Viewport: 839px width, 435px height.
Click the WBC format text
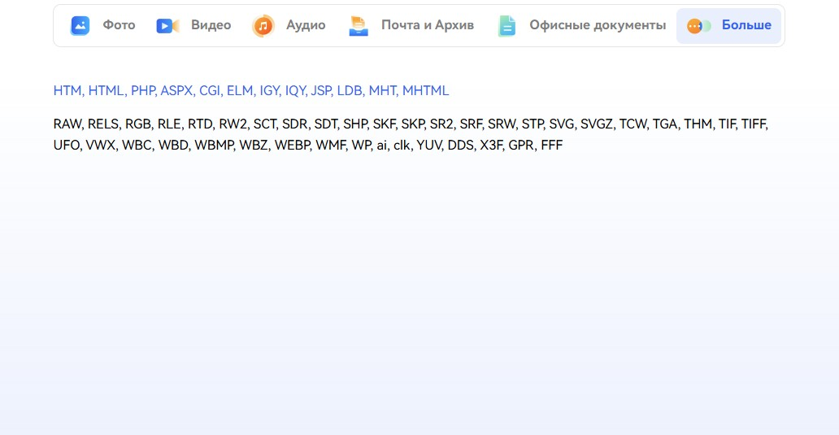(x=137, y=146)
